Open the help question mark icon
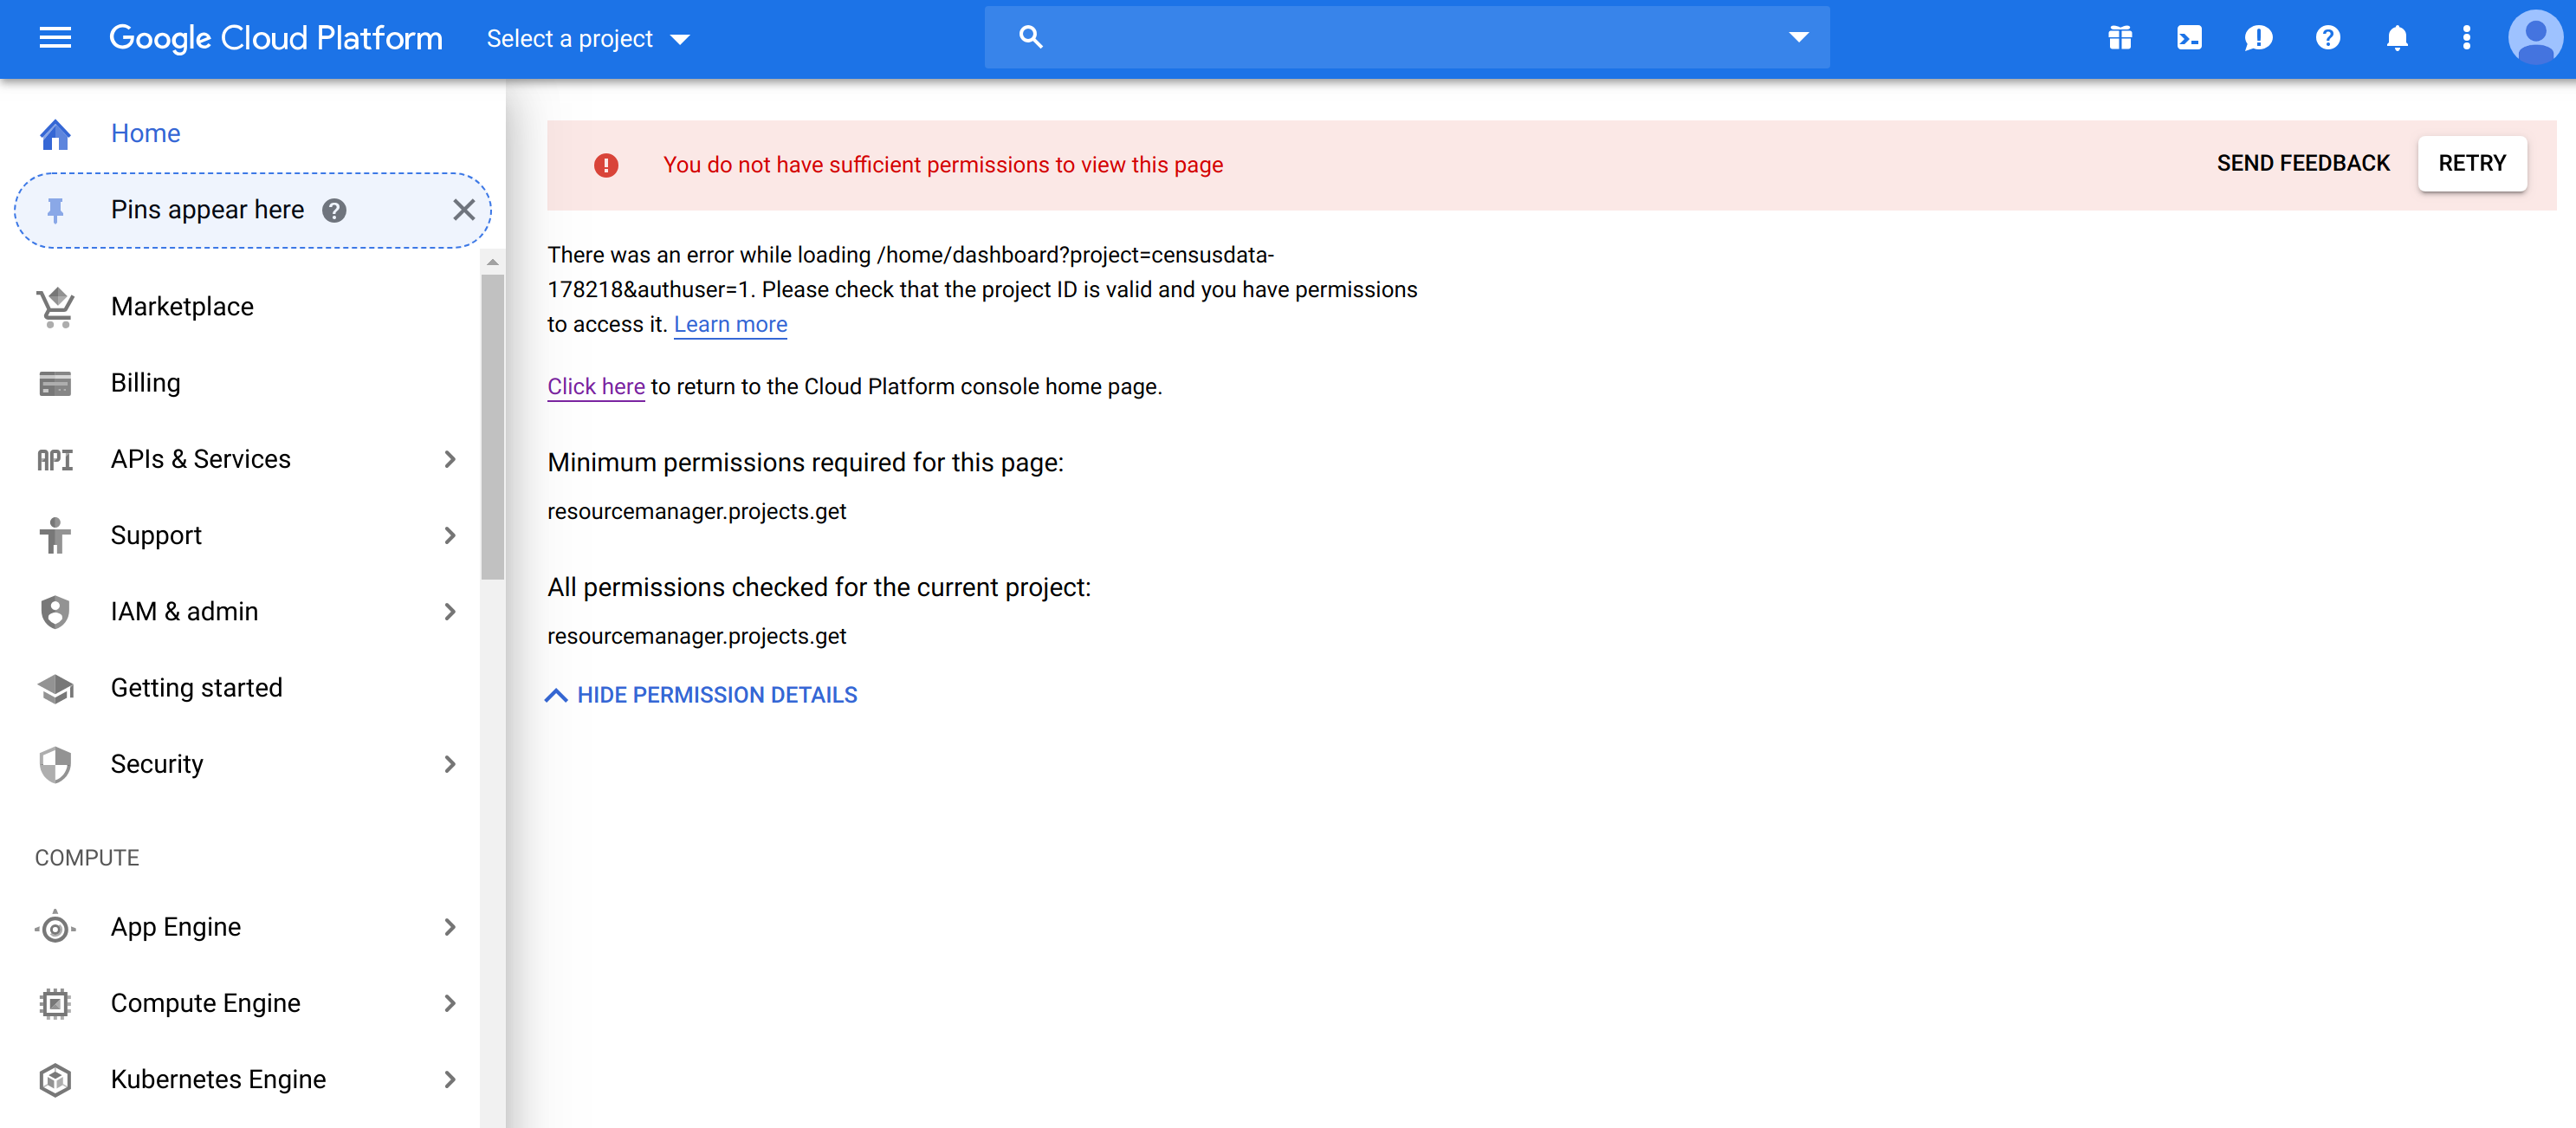 pyautogui.click(x=2328, y=38)
